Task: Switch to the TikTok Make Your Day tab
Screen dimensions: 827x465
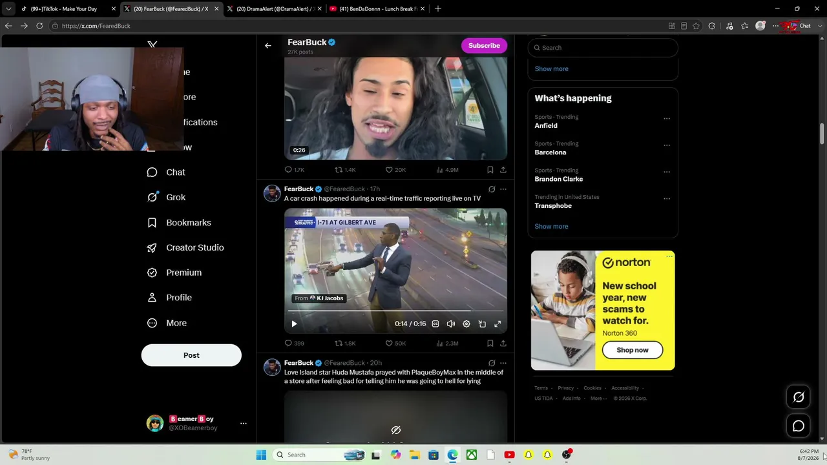Action: point(68,9)
